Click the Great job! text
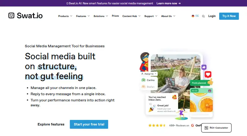 [x=163, y=105]
